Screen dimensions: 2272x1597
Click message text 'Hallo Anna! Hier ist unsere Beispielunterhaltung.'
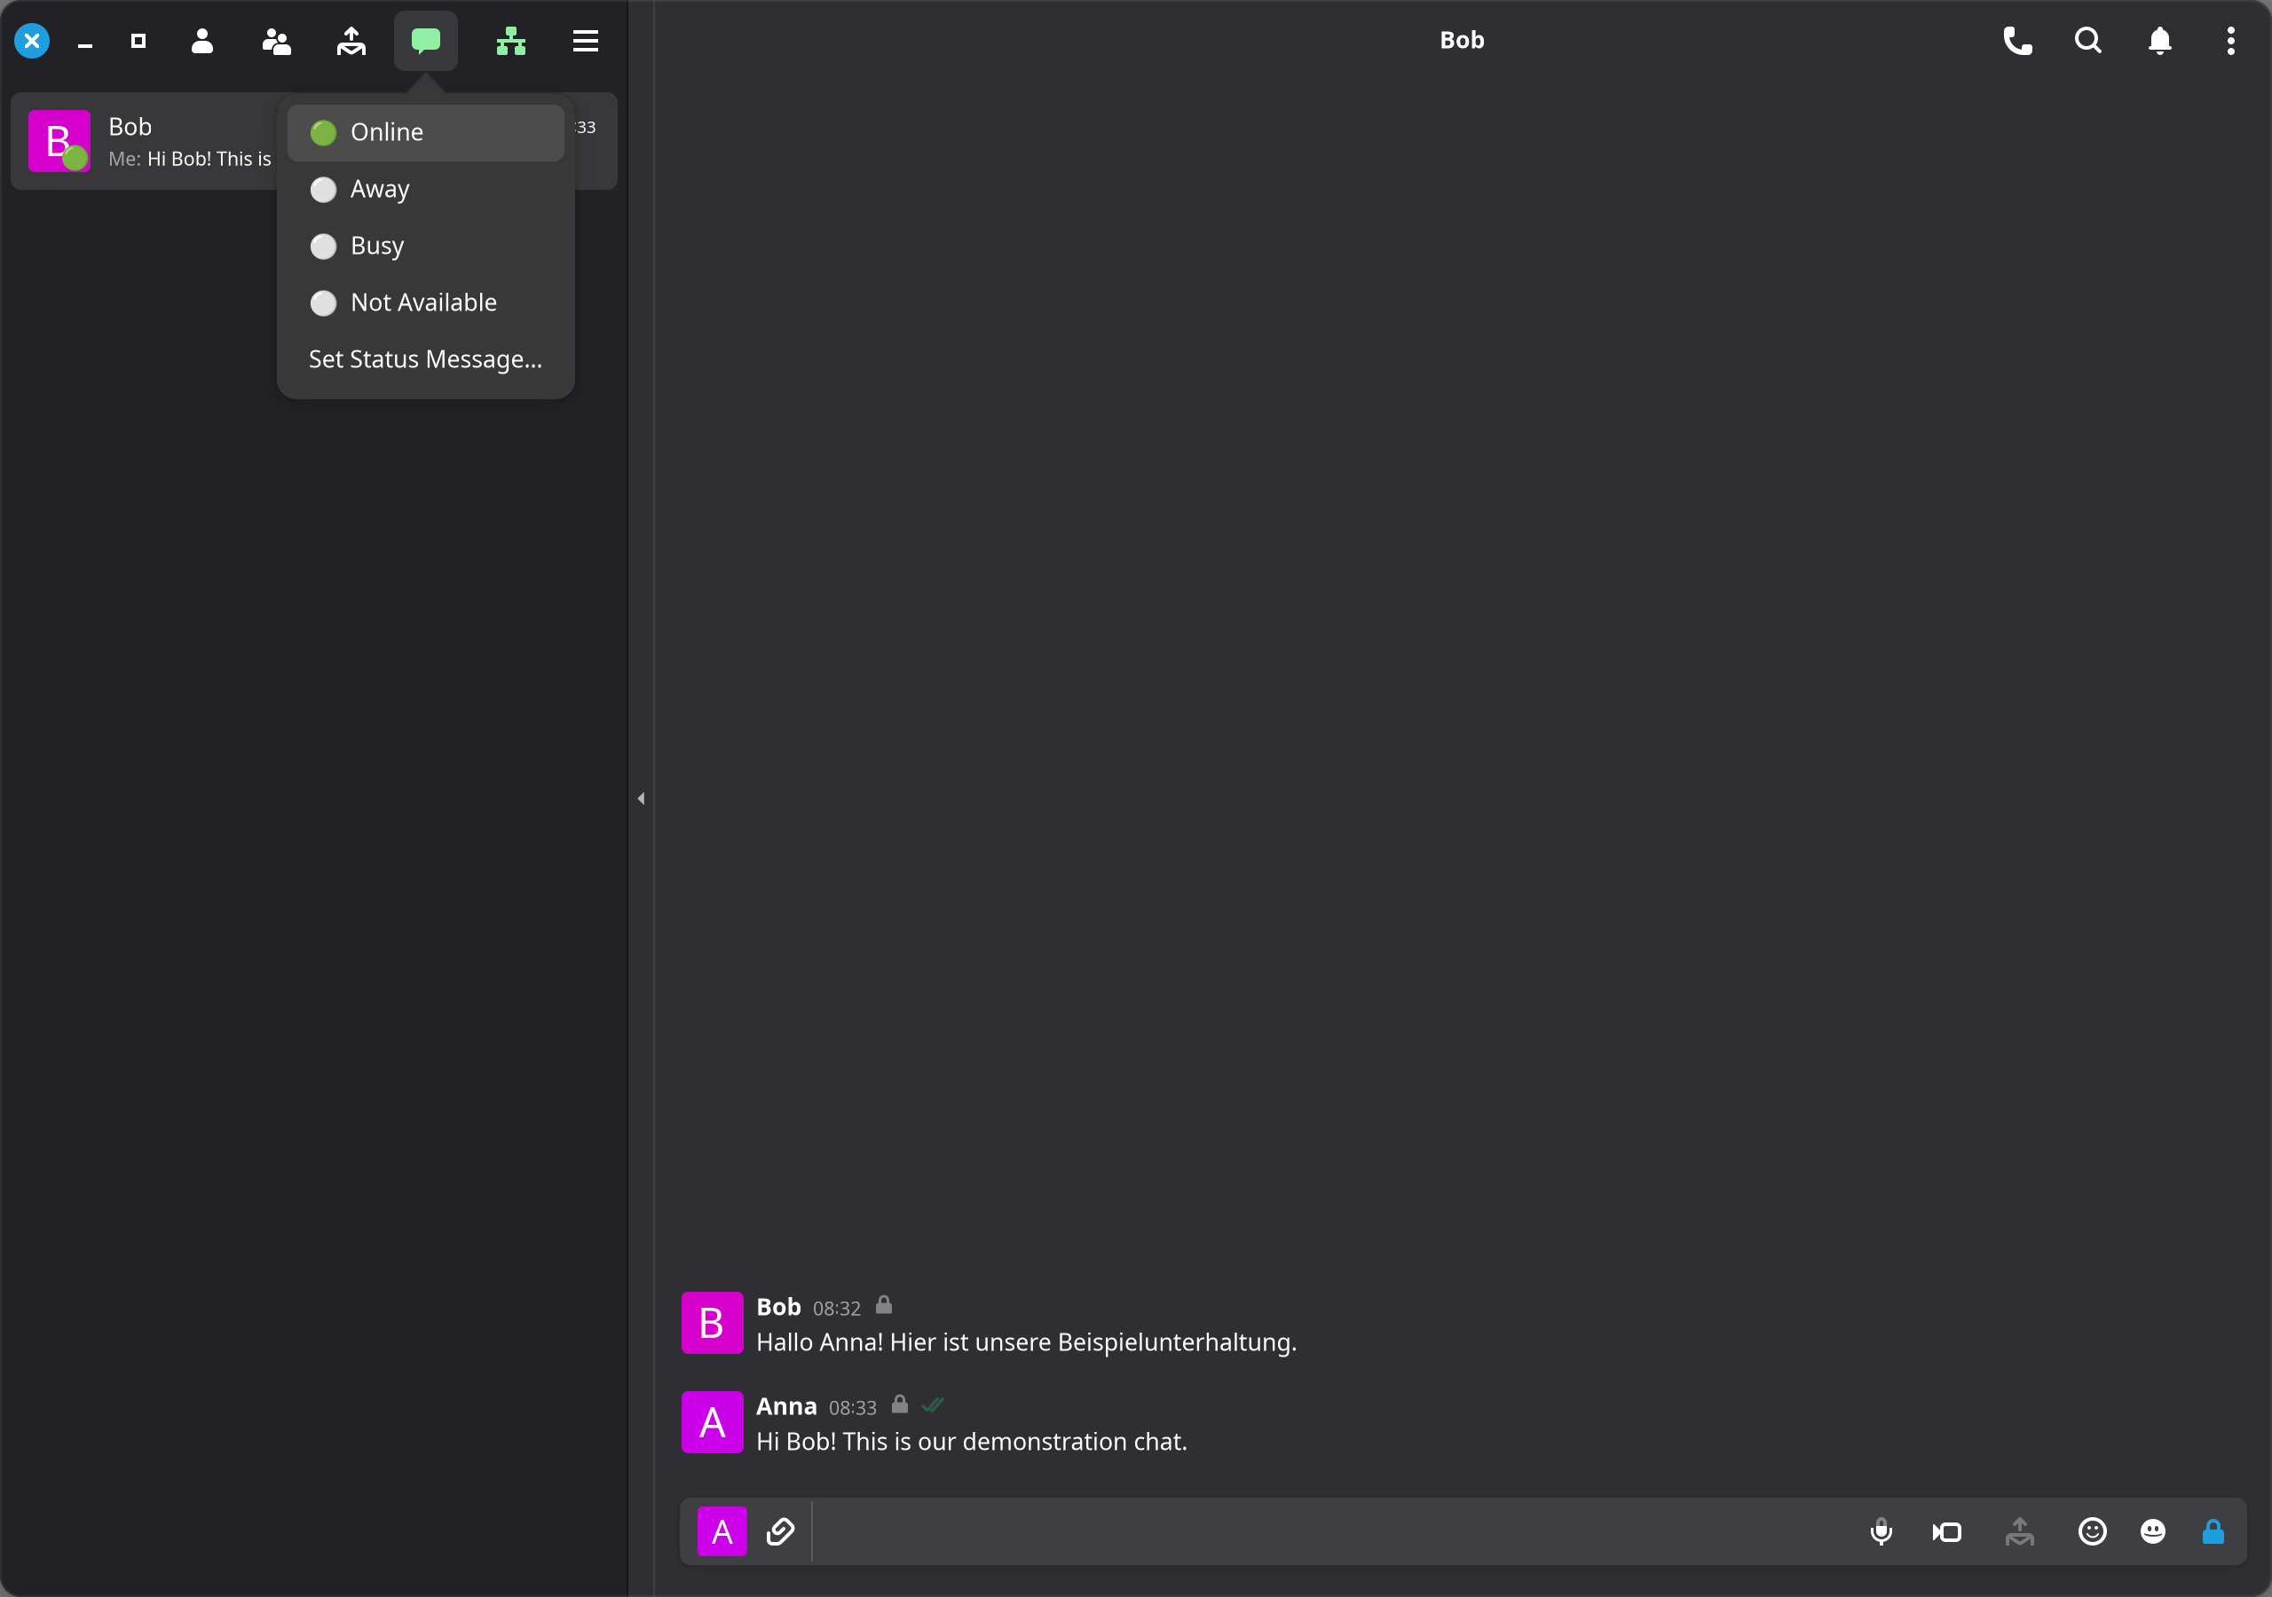click(1026, 1342)
